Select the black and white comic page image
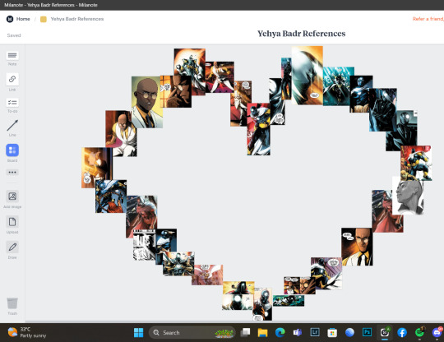Image resolution: width=444 pixels, height=342 pixels. coord(144,245)
